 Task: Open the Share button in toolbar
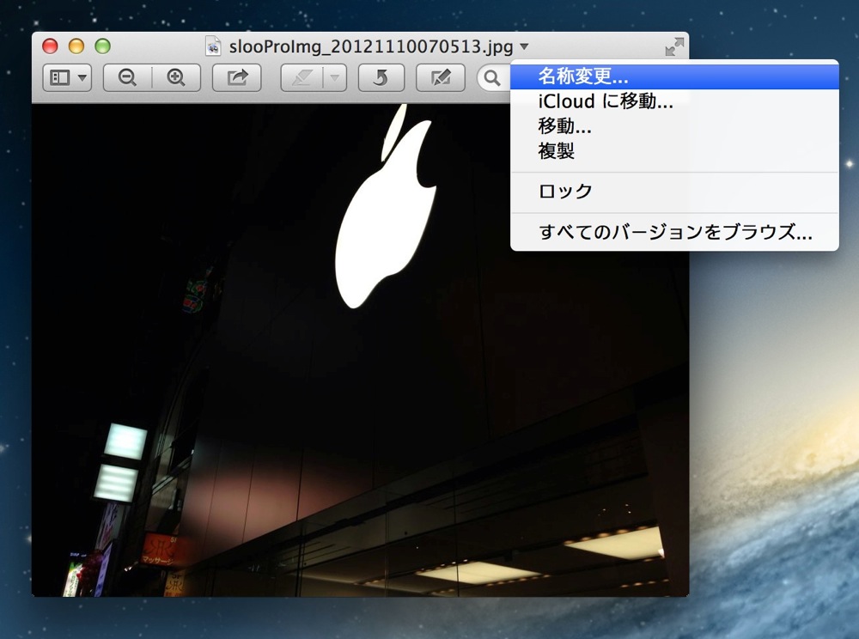click(x=237, y=78)
